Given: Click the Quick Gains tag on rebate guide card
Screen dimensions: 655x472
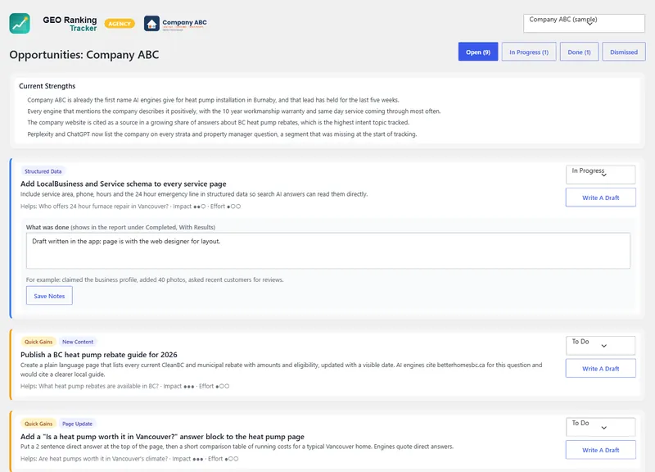Looking at the screenshot, I should tap(38, 342).
